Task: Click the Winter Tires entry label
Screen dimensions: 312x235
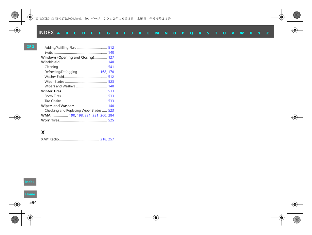Action: coord(51,91)
